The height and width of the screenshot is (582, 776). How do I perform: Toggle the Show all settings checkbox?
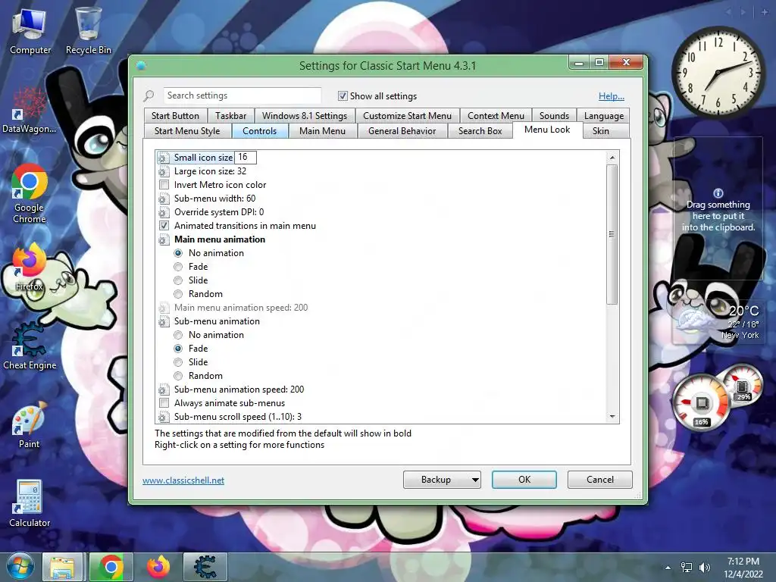click(x=343, y=95)
